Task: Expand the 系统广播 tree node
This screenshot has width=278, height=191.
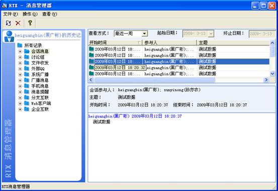Action: 20,75
